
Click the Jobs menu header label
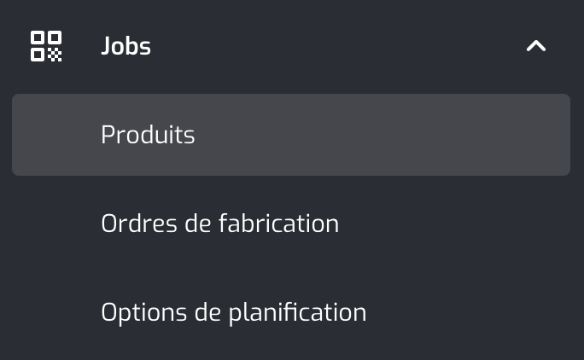pos(126,46)
